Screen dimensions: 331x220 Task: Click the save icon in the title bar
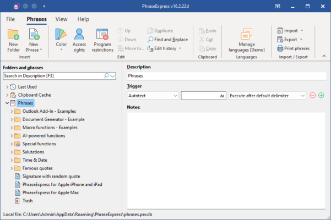(17, 6)
